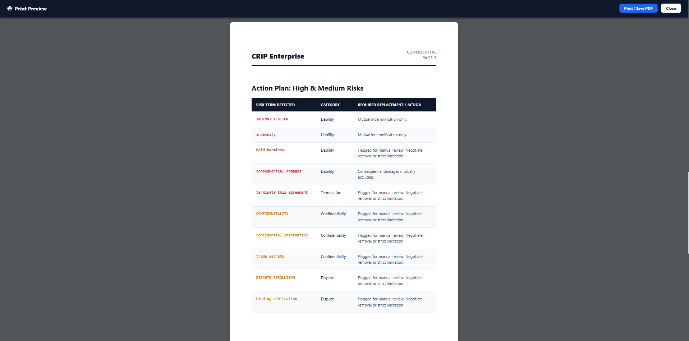Select the Action Plan heading
This screenshot has width=689, height=341.
point(307,88)
